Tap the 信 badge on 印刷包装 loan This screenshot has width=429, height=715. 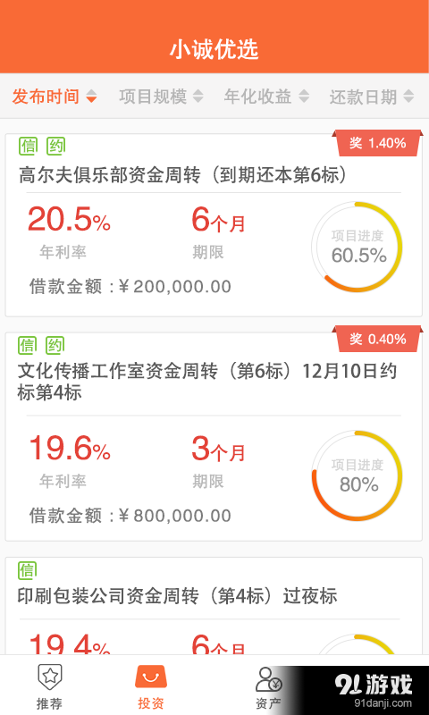tap(28, 570)
